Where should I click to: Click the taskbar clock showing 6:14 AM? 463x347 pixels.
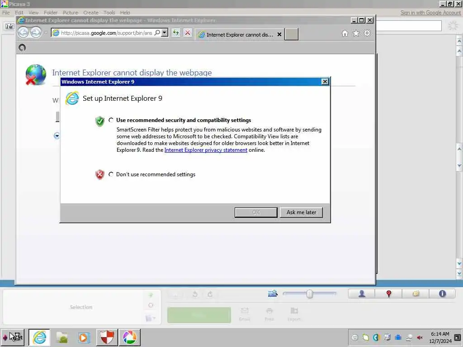coord(440,337)
